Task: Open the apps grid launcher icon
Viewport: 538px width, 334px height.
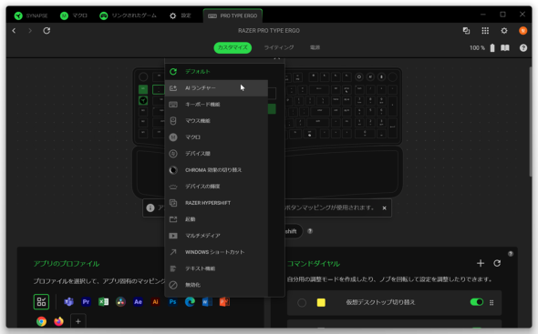Action: (x=485, y=31)
